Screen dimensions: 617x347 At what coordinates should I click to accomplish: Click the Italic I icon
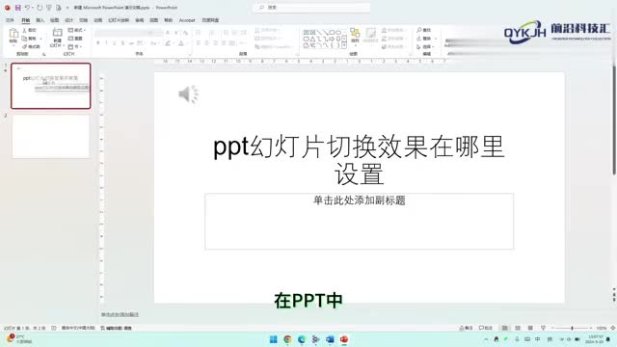point(106,43)
